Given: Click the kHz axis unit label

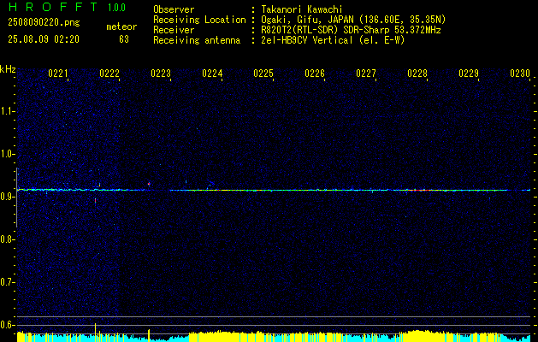Looking at the screenshot, I should (8, 69).
